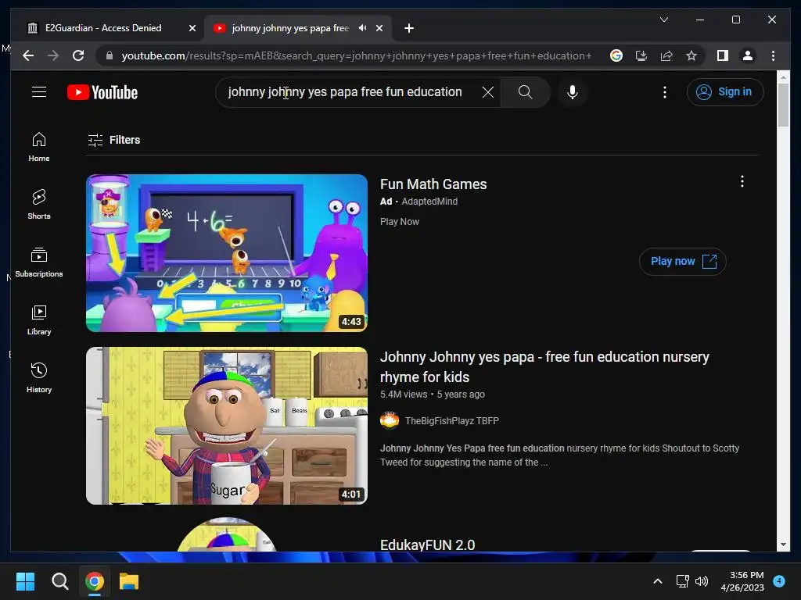This screenshot has height=600, width=801.
Task: Close the YouTube tab
Action: click(379, 28)
